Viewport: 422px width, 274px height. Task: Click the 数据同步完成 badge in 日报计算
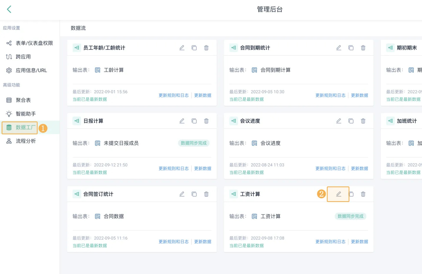tap(194, 143)
